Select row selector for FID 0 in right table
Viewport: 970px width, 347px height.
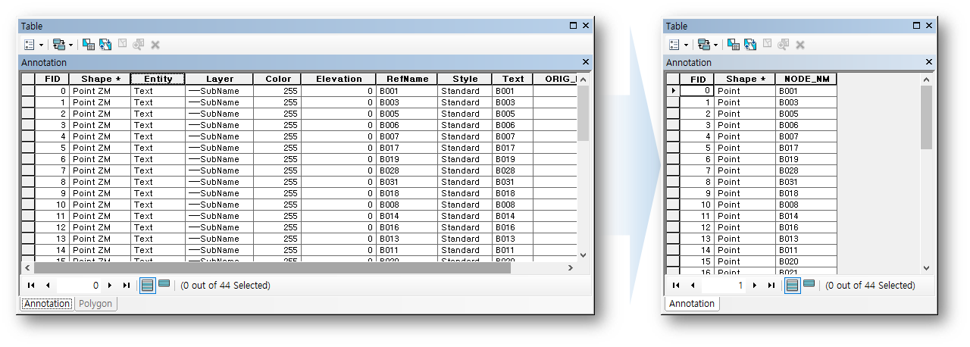coord(673,91)
